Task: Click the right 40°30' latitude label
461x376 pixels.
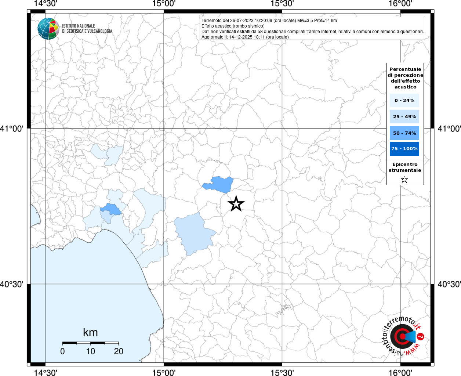Action: click(449, 284)
